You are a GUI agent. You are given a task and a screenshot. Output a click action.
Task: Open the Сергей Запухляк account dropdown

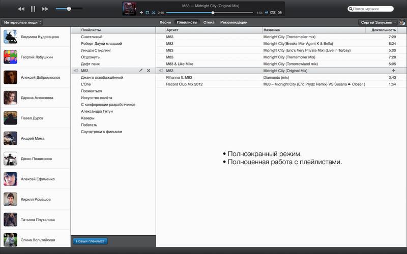pyautogui.click(x=378, y=22)
